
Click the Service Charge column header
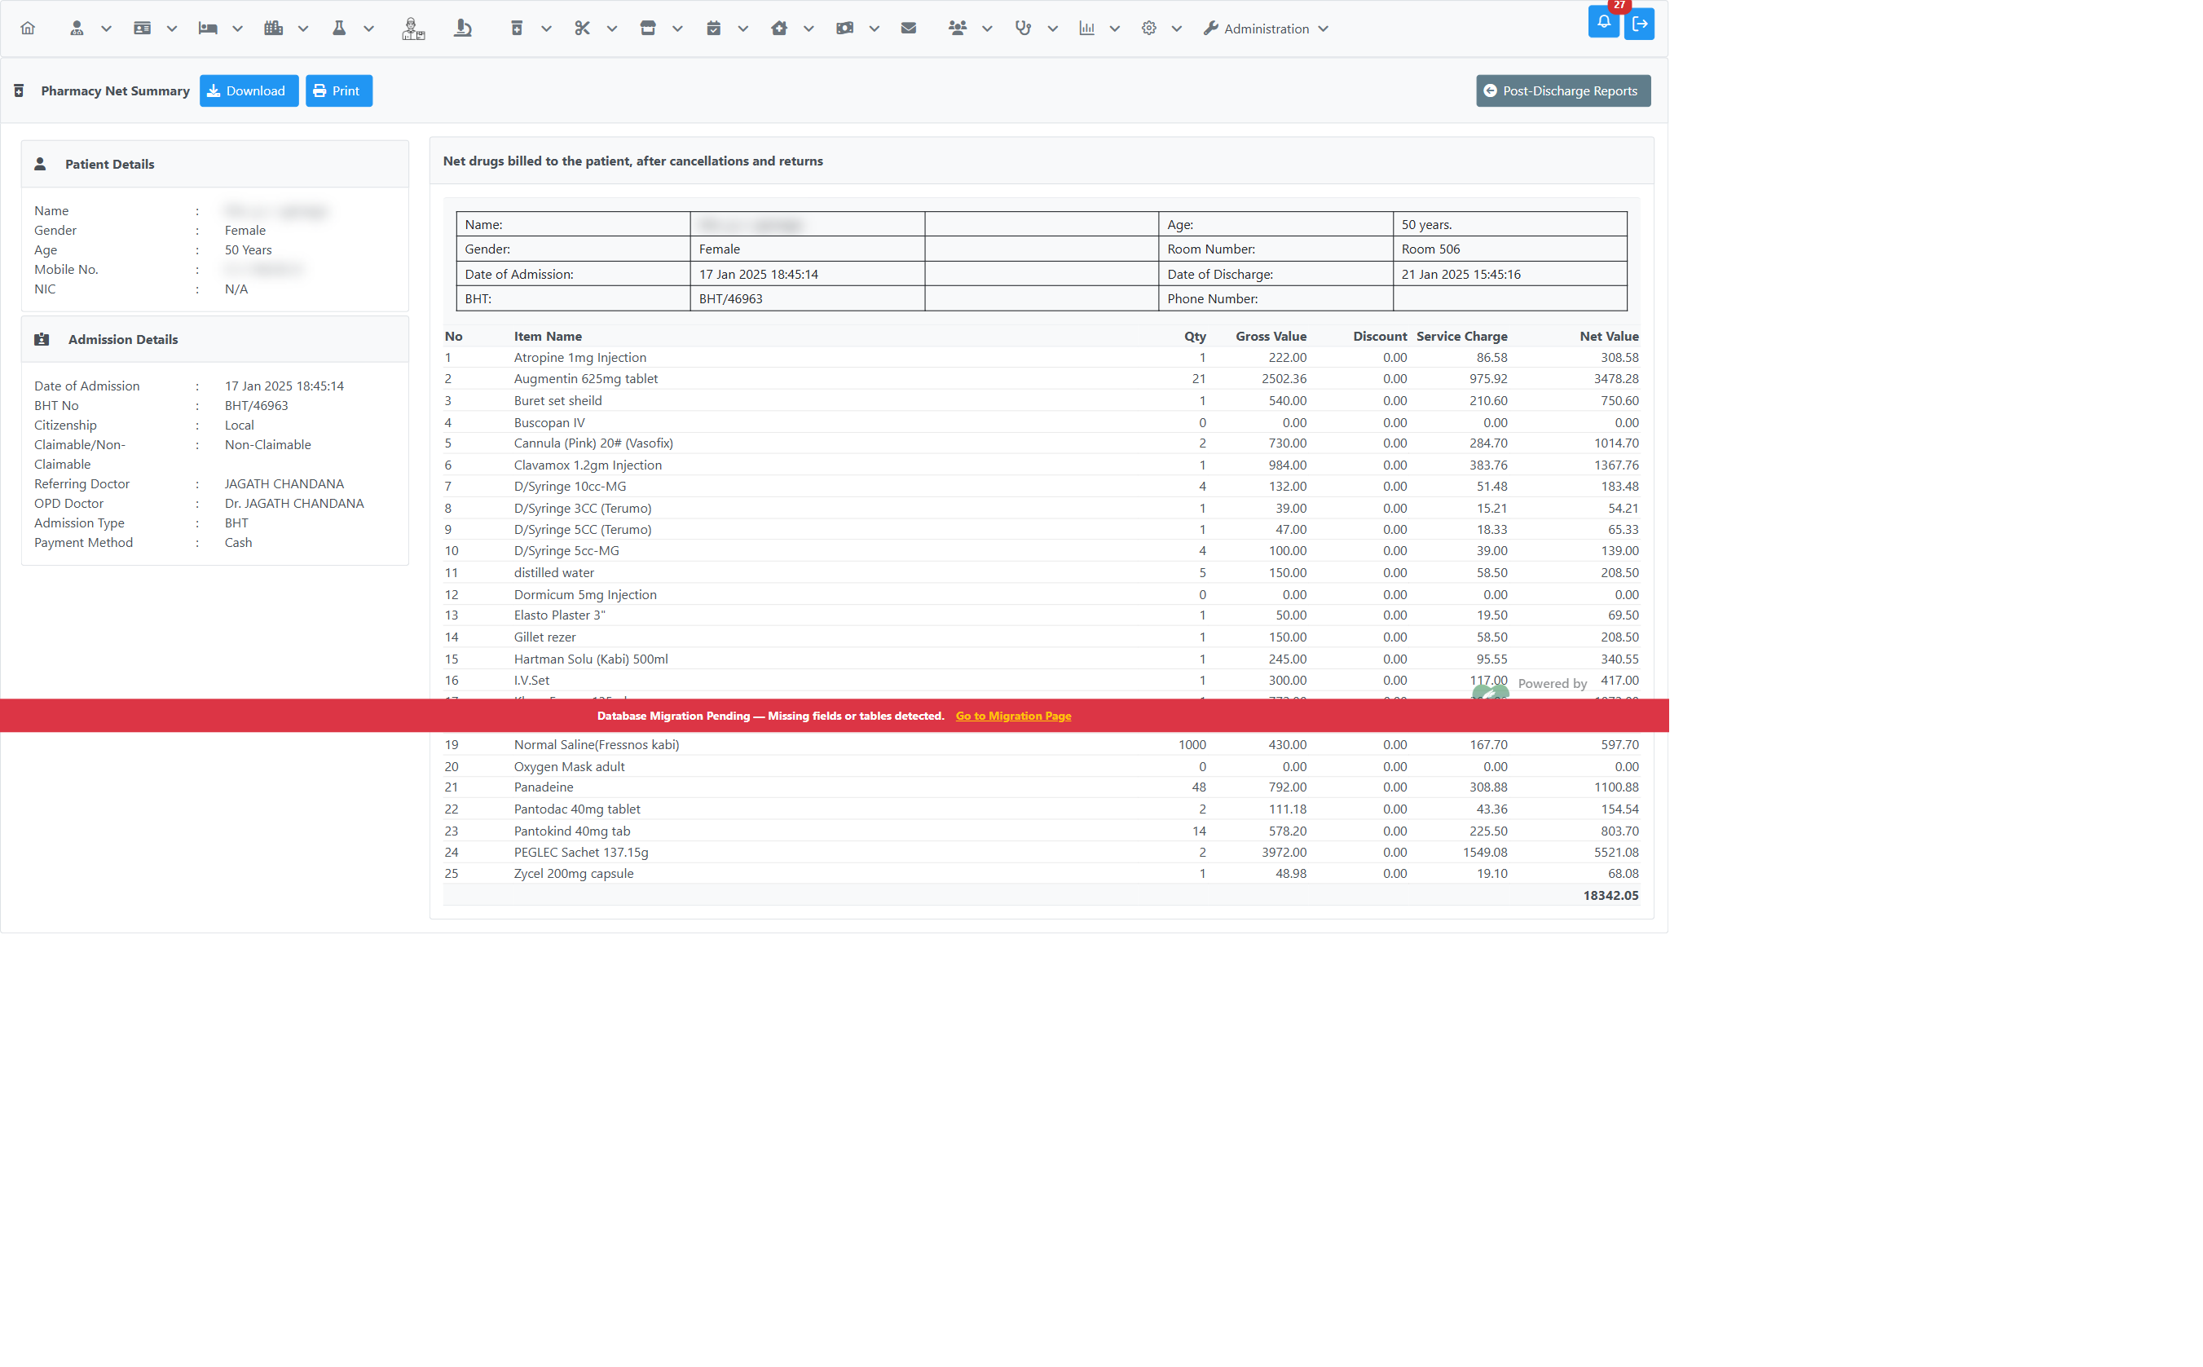(1461, 337)
